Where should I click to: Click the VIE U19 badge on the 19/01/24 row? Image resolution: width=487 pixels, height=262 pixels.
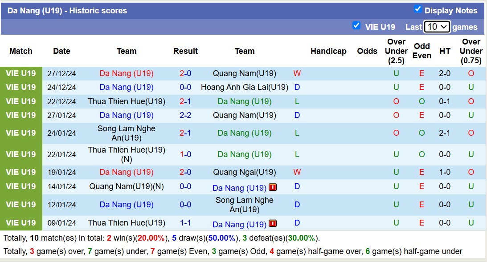(20, 172)
